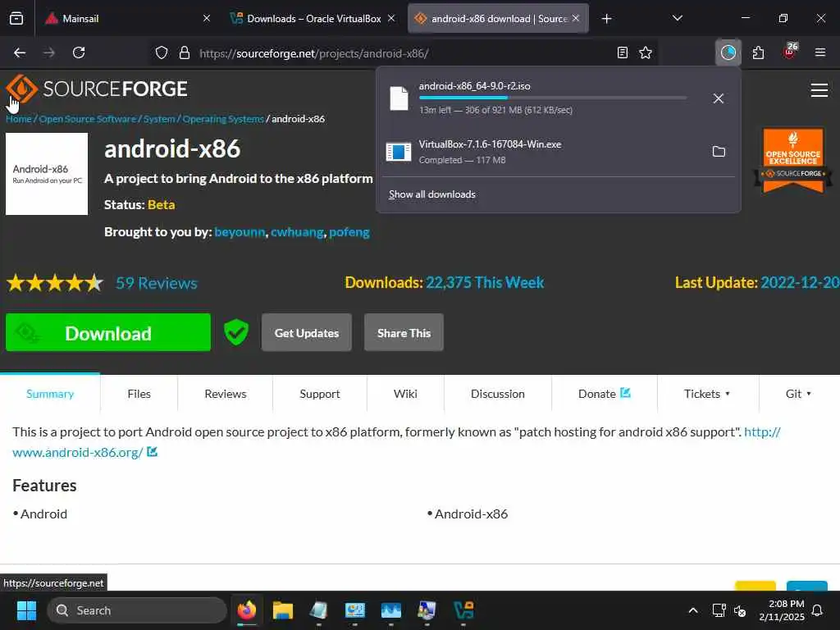840x630 pixels.
Task: Reload the current page
Action: pos(79,52)
